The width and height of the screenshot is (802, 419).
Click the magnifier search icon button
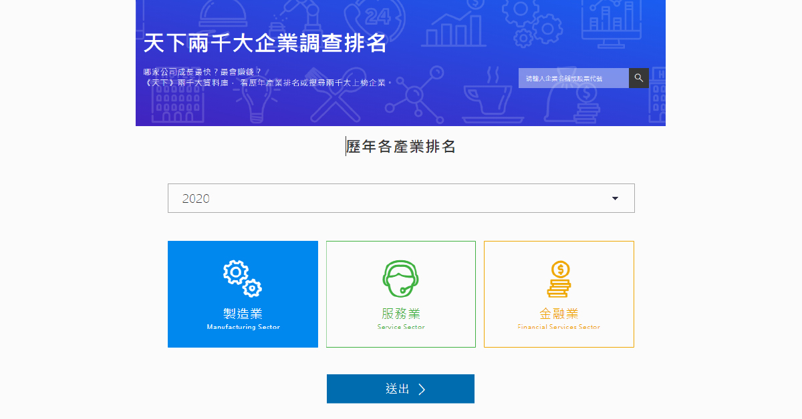tap(638, 78)
